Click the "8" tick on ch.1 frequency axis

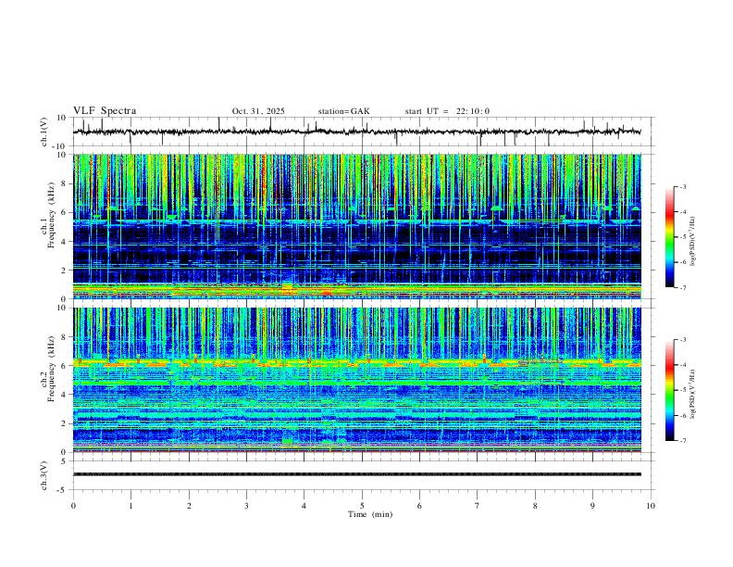point(64,183)
